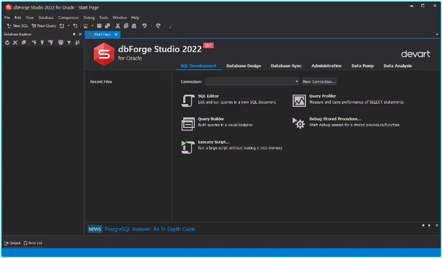Pin the Database Explorer panel
This screenshot has width=442, height=258.
[x=74, y=34]
